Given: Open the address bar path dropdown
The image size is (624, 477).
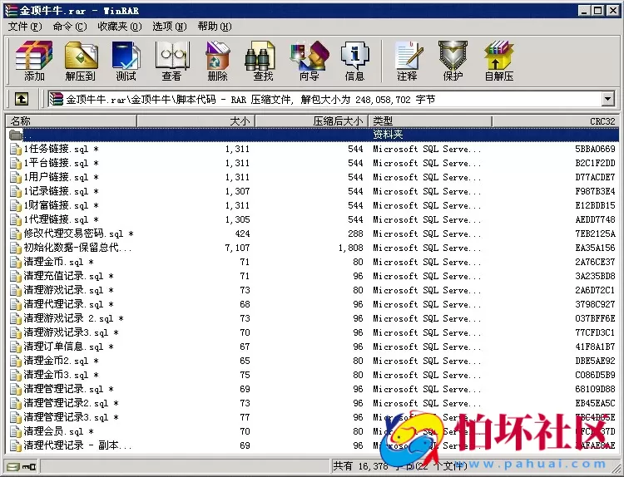Looking at the screenshot, I should [x=607, y=99].
